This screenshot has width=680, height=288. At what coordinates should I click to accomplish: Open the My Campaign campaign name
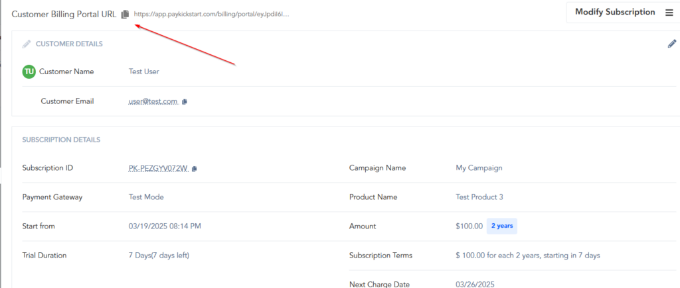[x=479, y=168]
